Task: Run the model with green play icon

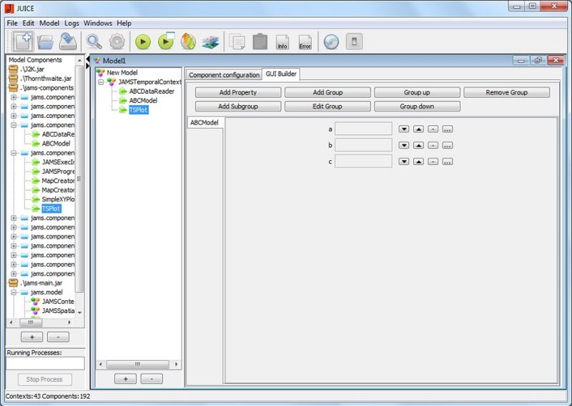Action: (143, 41)
